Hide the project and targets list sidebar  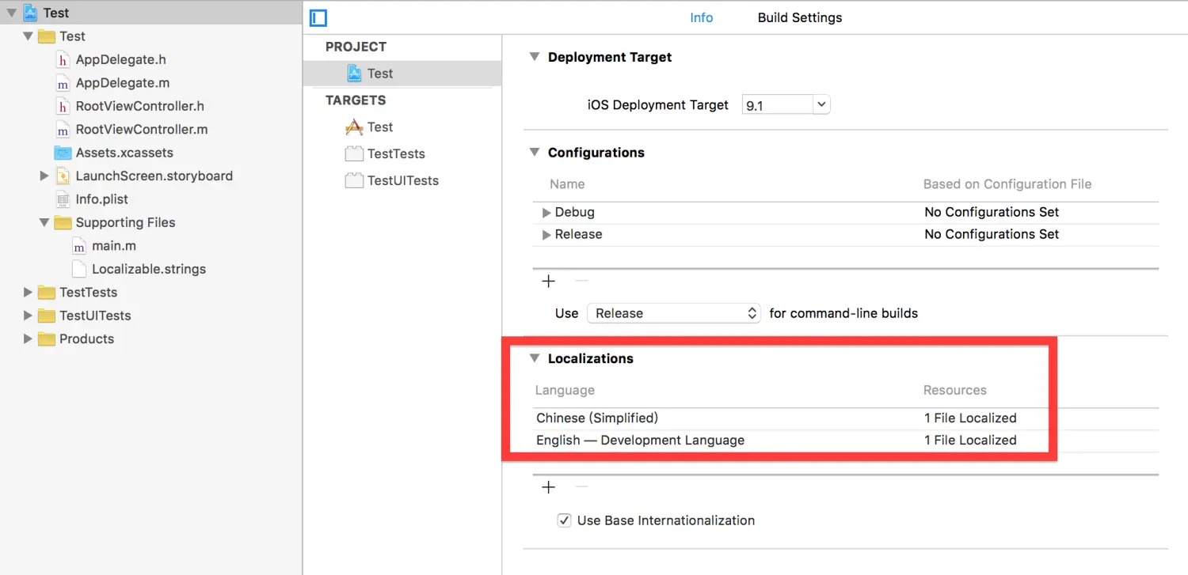click(x=318, y=17)
